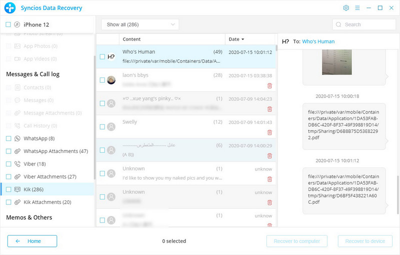Click the WhatsApp icon in sidebar
Viewport: 400px width, 255px height.
(17, 138)
